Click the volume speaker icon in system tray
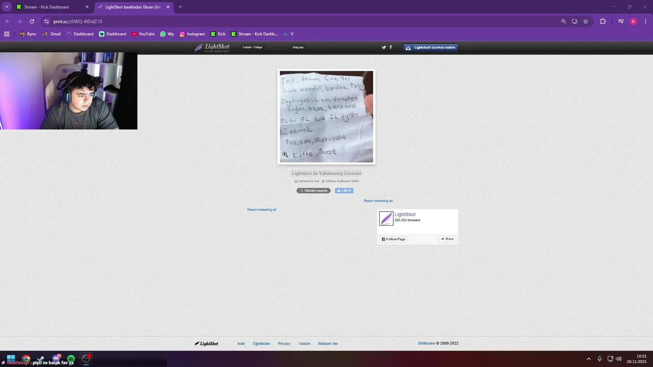Screen dimensions: 653x367 619,359
